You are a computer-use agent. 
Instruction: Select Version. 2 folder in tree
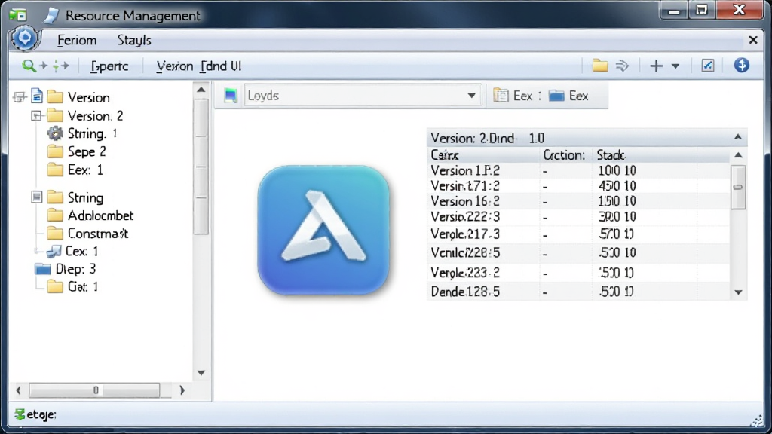point(96,115)
